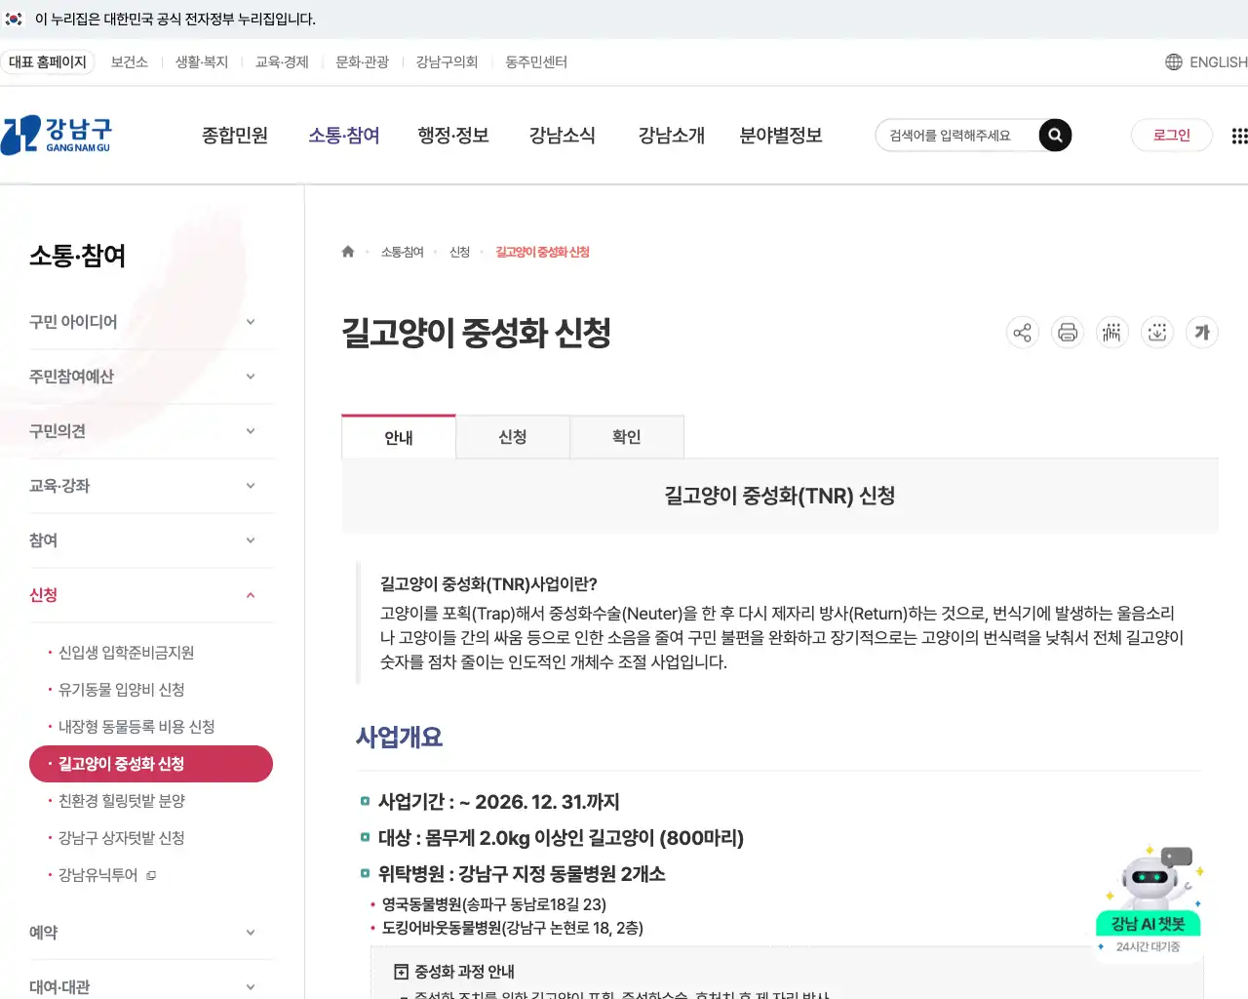Click the 신청 breadcrumb link
Image resolution: width=1248 pixels, height=999 pixels.
460,252
